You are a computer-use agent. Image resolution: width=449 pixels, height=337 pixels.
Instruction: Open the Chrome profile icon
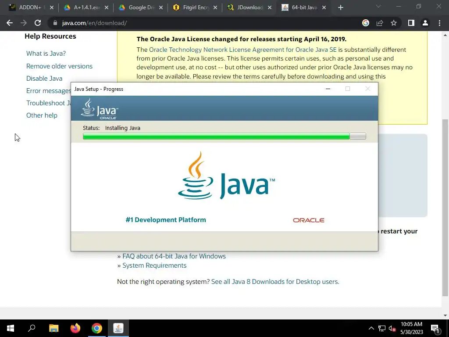(425, 23)
